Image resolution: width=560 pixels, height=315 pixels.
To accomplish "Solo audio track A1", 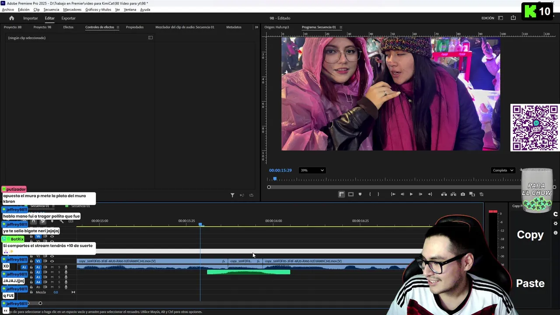I will pos(59,267).
